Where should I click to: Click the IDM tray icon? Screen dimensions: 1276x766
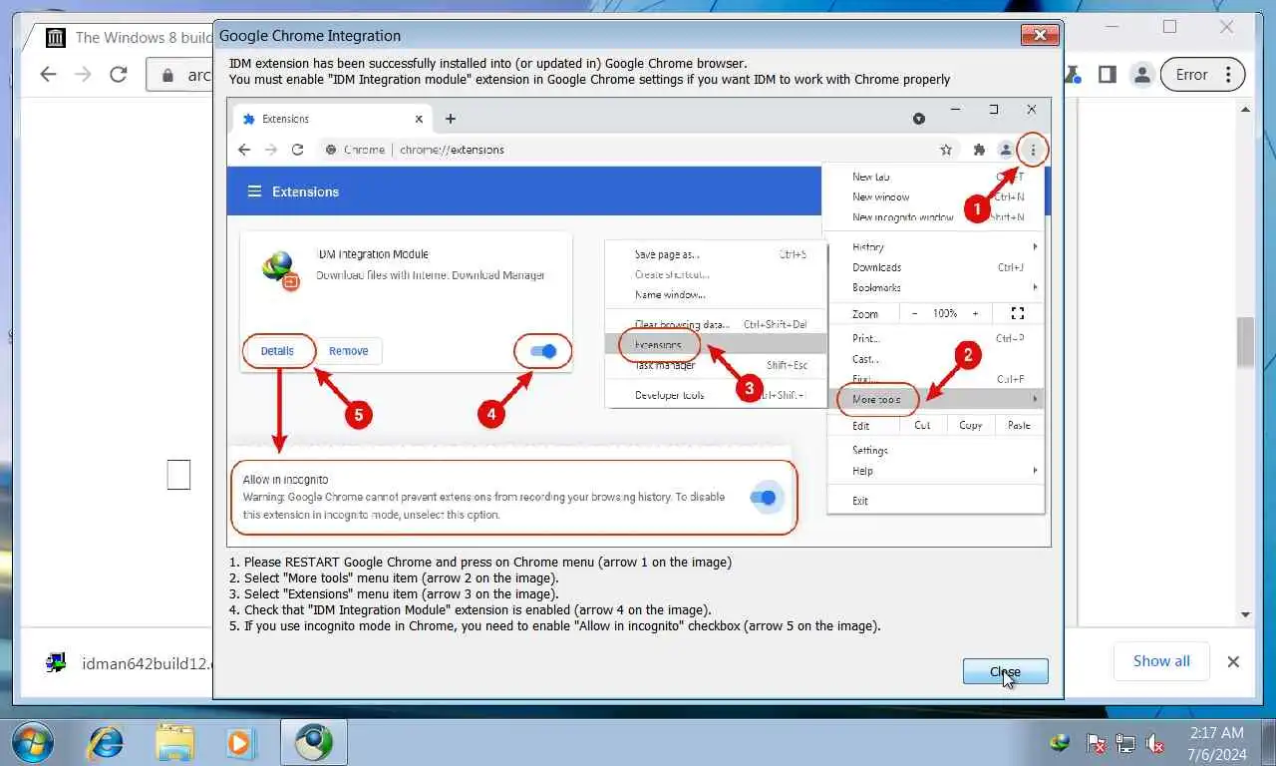(1060, 743)
